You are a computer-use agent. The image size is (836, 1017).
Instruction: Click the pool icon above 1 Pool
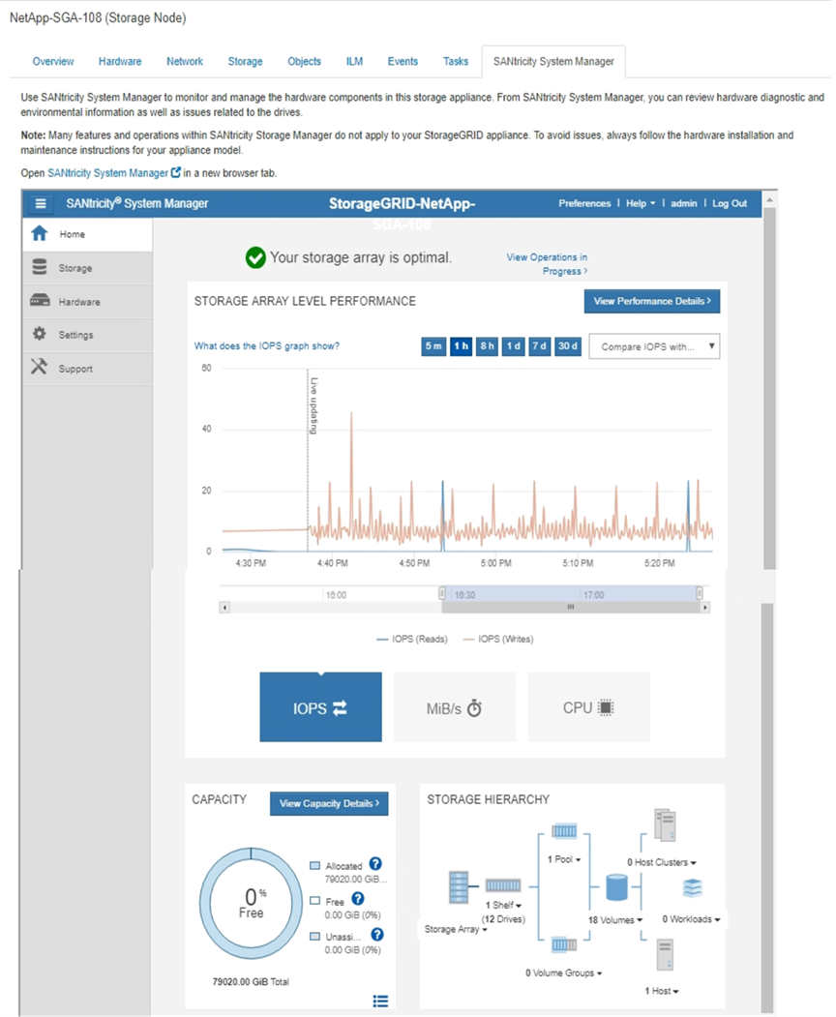(x=564, y=831)
